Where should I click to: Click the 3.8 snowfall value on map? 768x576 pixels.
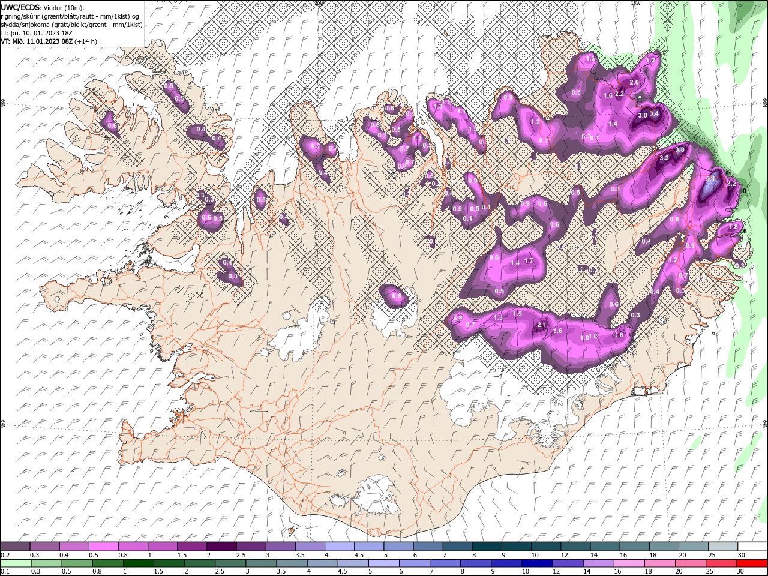(680, 149)
